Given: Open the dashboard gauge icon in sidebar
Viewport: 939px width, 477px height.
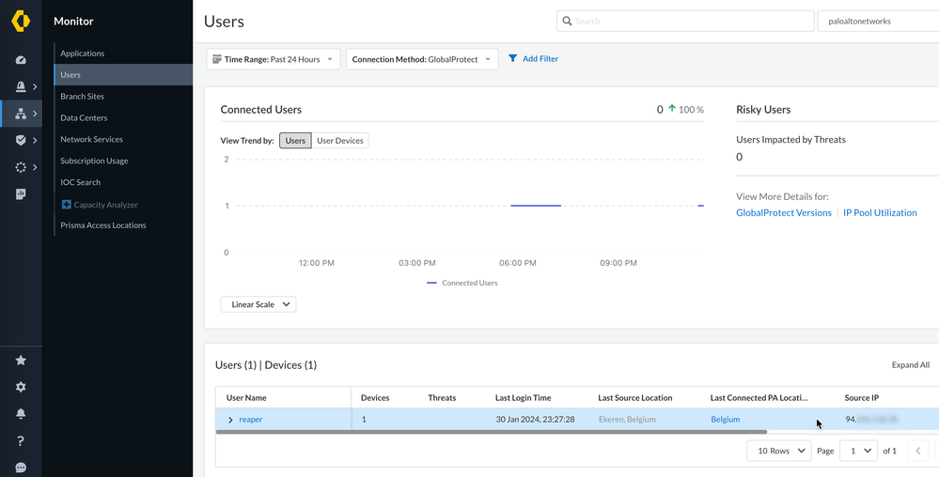Looking at the screenshot, I should point(21,60).
